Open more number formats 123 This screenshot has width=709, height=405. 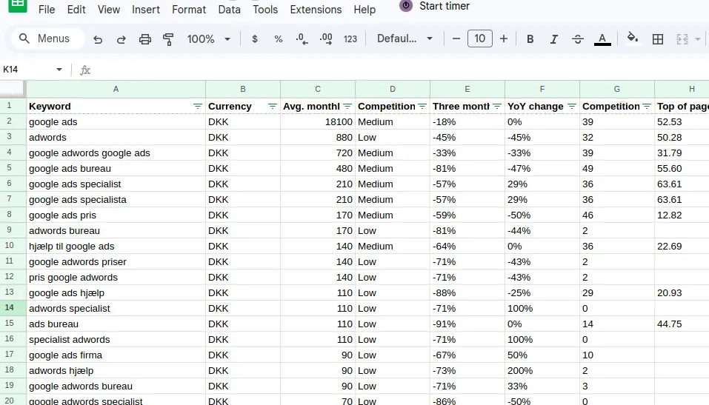pos(350,39)
